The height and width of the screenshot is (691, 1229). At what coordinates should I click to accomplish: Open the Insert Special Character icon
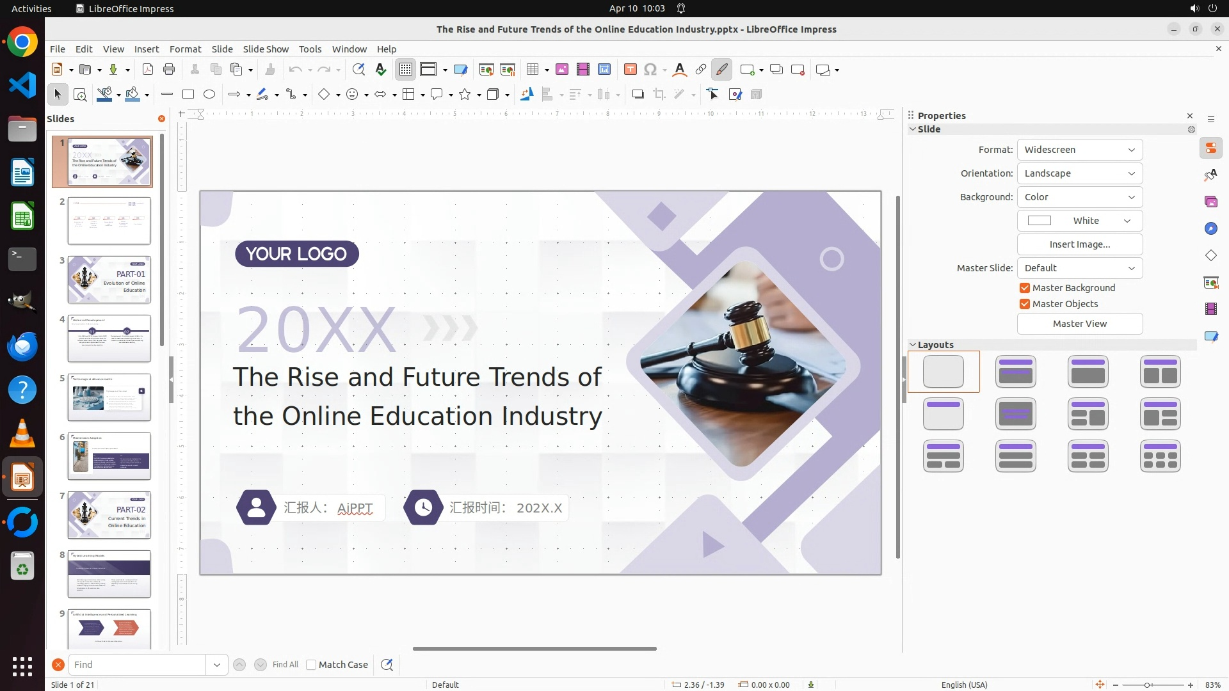(650, 70)
